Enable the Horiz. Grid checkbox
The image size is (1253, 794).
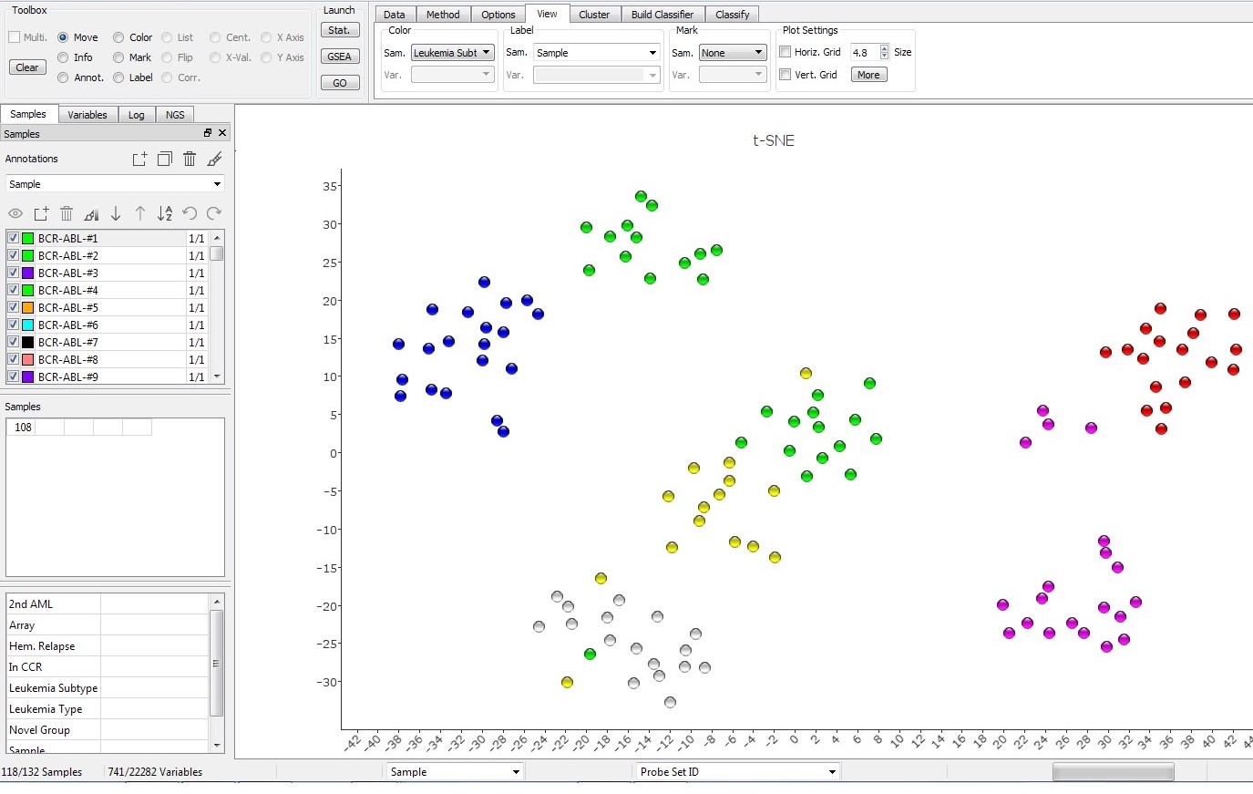coord(786,52)
